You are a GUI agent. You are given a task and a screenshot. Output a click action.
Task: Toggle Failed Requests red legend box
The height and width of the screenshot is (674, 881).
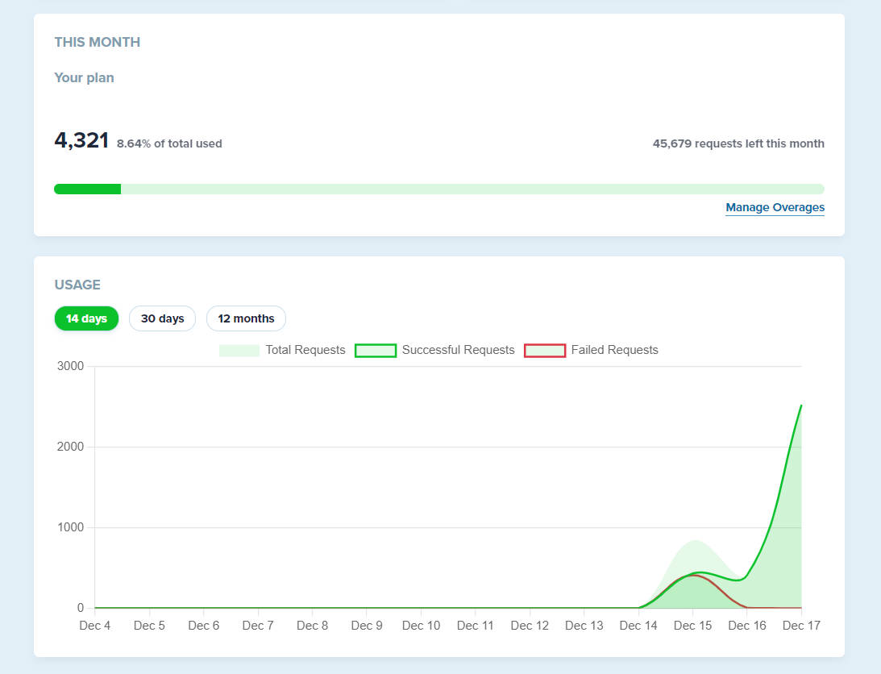[x=544, y=350]
